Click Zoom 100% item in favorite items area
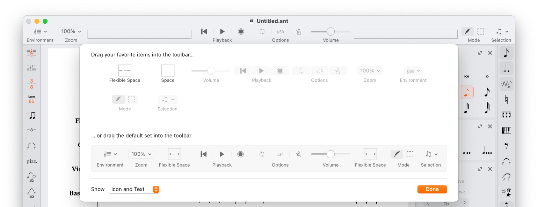 pyautogui.click(x=370, y=71)
